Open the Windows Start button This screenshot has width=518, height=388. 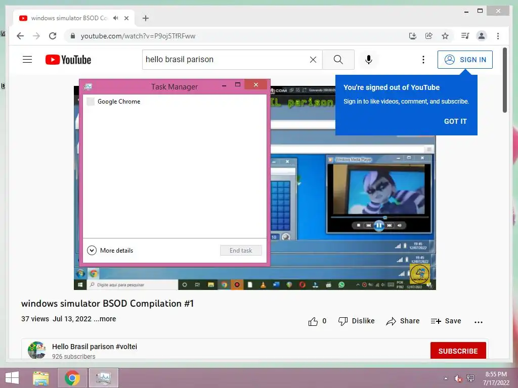click(12, 378)
